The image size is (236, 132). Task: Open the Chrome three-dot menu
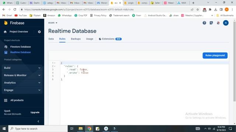[232, 10]
